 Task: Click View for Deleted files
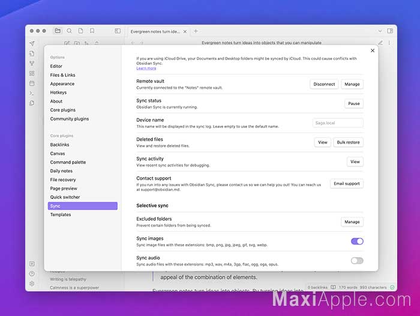[x=323, y=142]
